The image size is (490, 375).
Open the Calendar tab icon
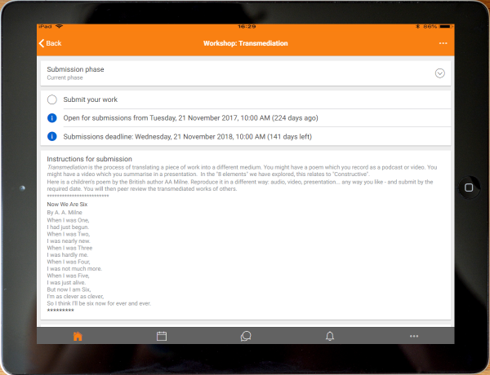coord(162,336)
